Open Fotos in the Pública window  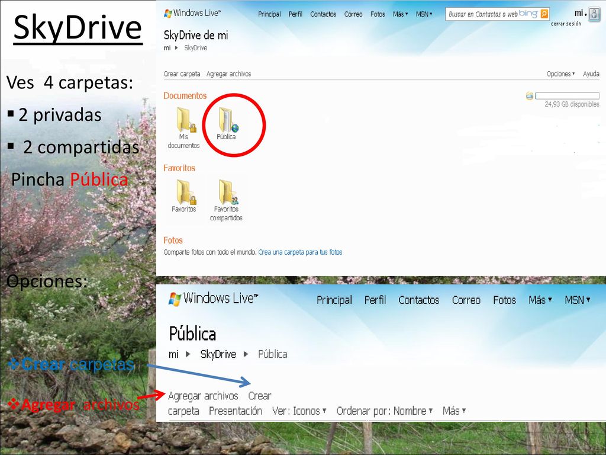pyautogui.click(x=504, y=300)
